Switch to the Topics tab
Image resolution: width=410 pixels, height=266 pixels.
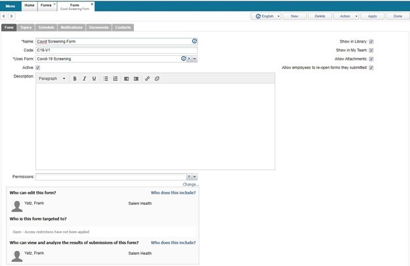pyautogui.click(x=26, y=28)
